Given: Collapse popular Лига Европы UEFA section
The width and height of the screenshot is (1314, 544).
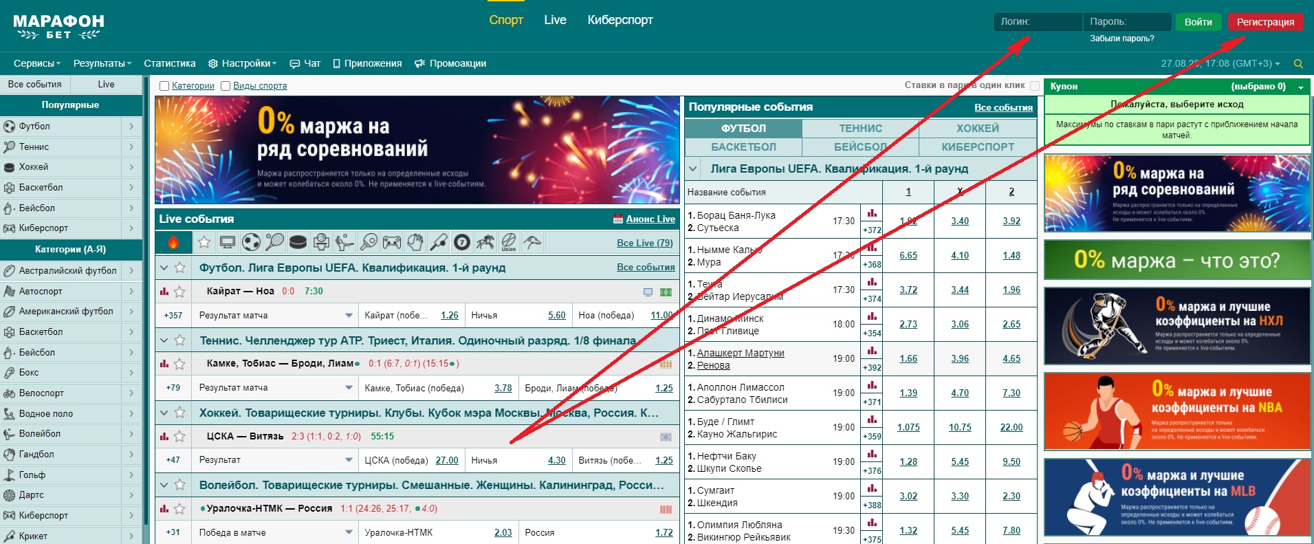Looking at the screenshot, I should coord(693,168).
